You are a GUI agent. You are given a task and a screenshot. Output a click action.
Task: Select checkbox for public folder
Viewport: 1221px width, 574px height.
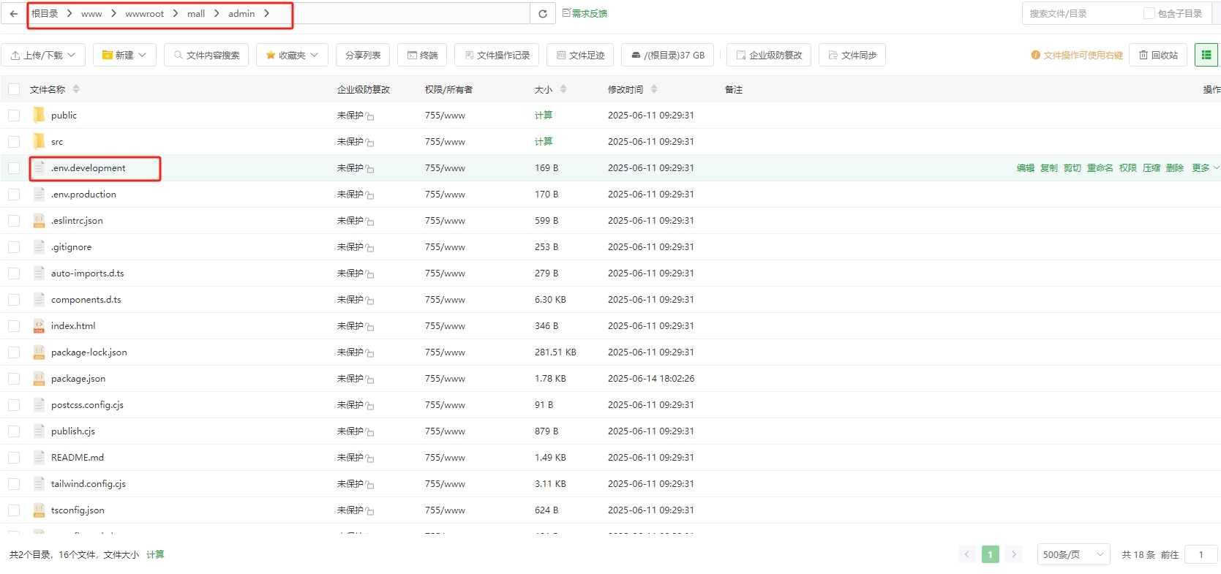pos(14,116)
